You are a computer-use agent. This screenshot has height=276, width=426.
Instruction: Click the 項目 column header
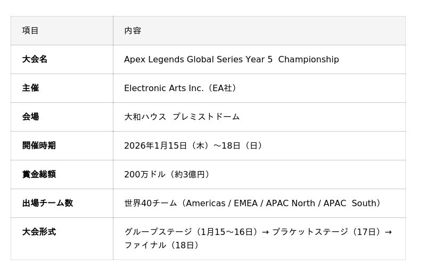coord(30,30)
